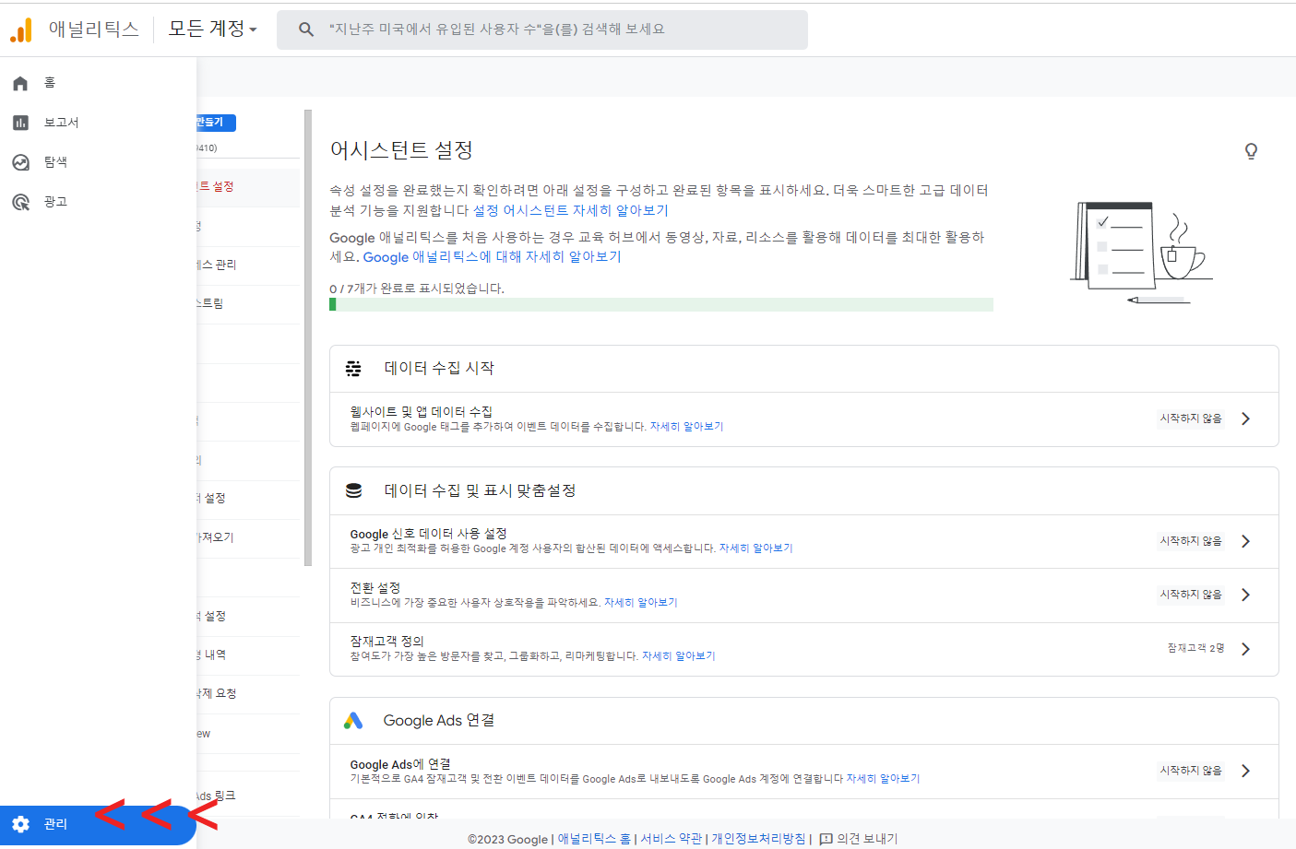
Task: Open 자세히 알아보기 link for 잠재고객 정의
Action: 678,656
